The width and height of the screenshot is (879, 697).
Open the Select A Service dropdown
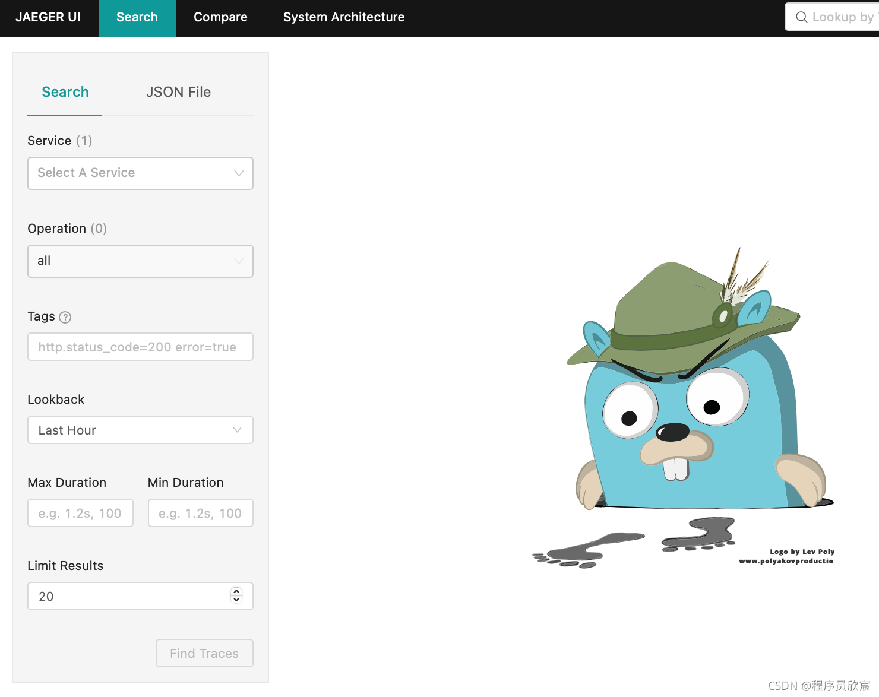pyautogui.click(x=140, y=173)
